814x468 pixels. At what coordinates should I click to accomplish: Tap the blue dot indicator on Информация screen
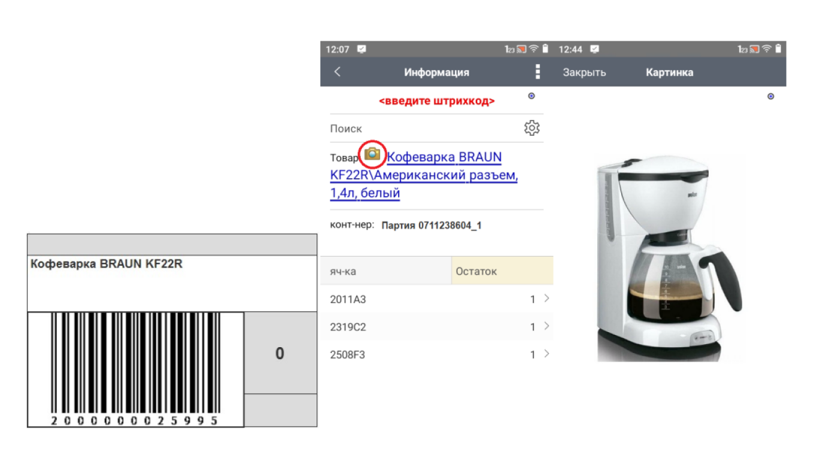click(531, 96)
